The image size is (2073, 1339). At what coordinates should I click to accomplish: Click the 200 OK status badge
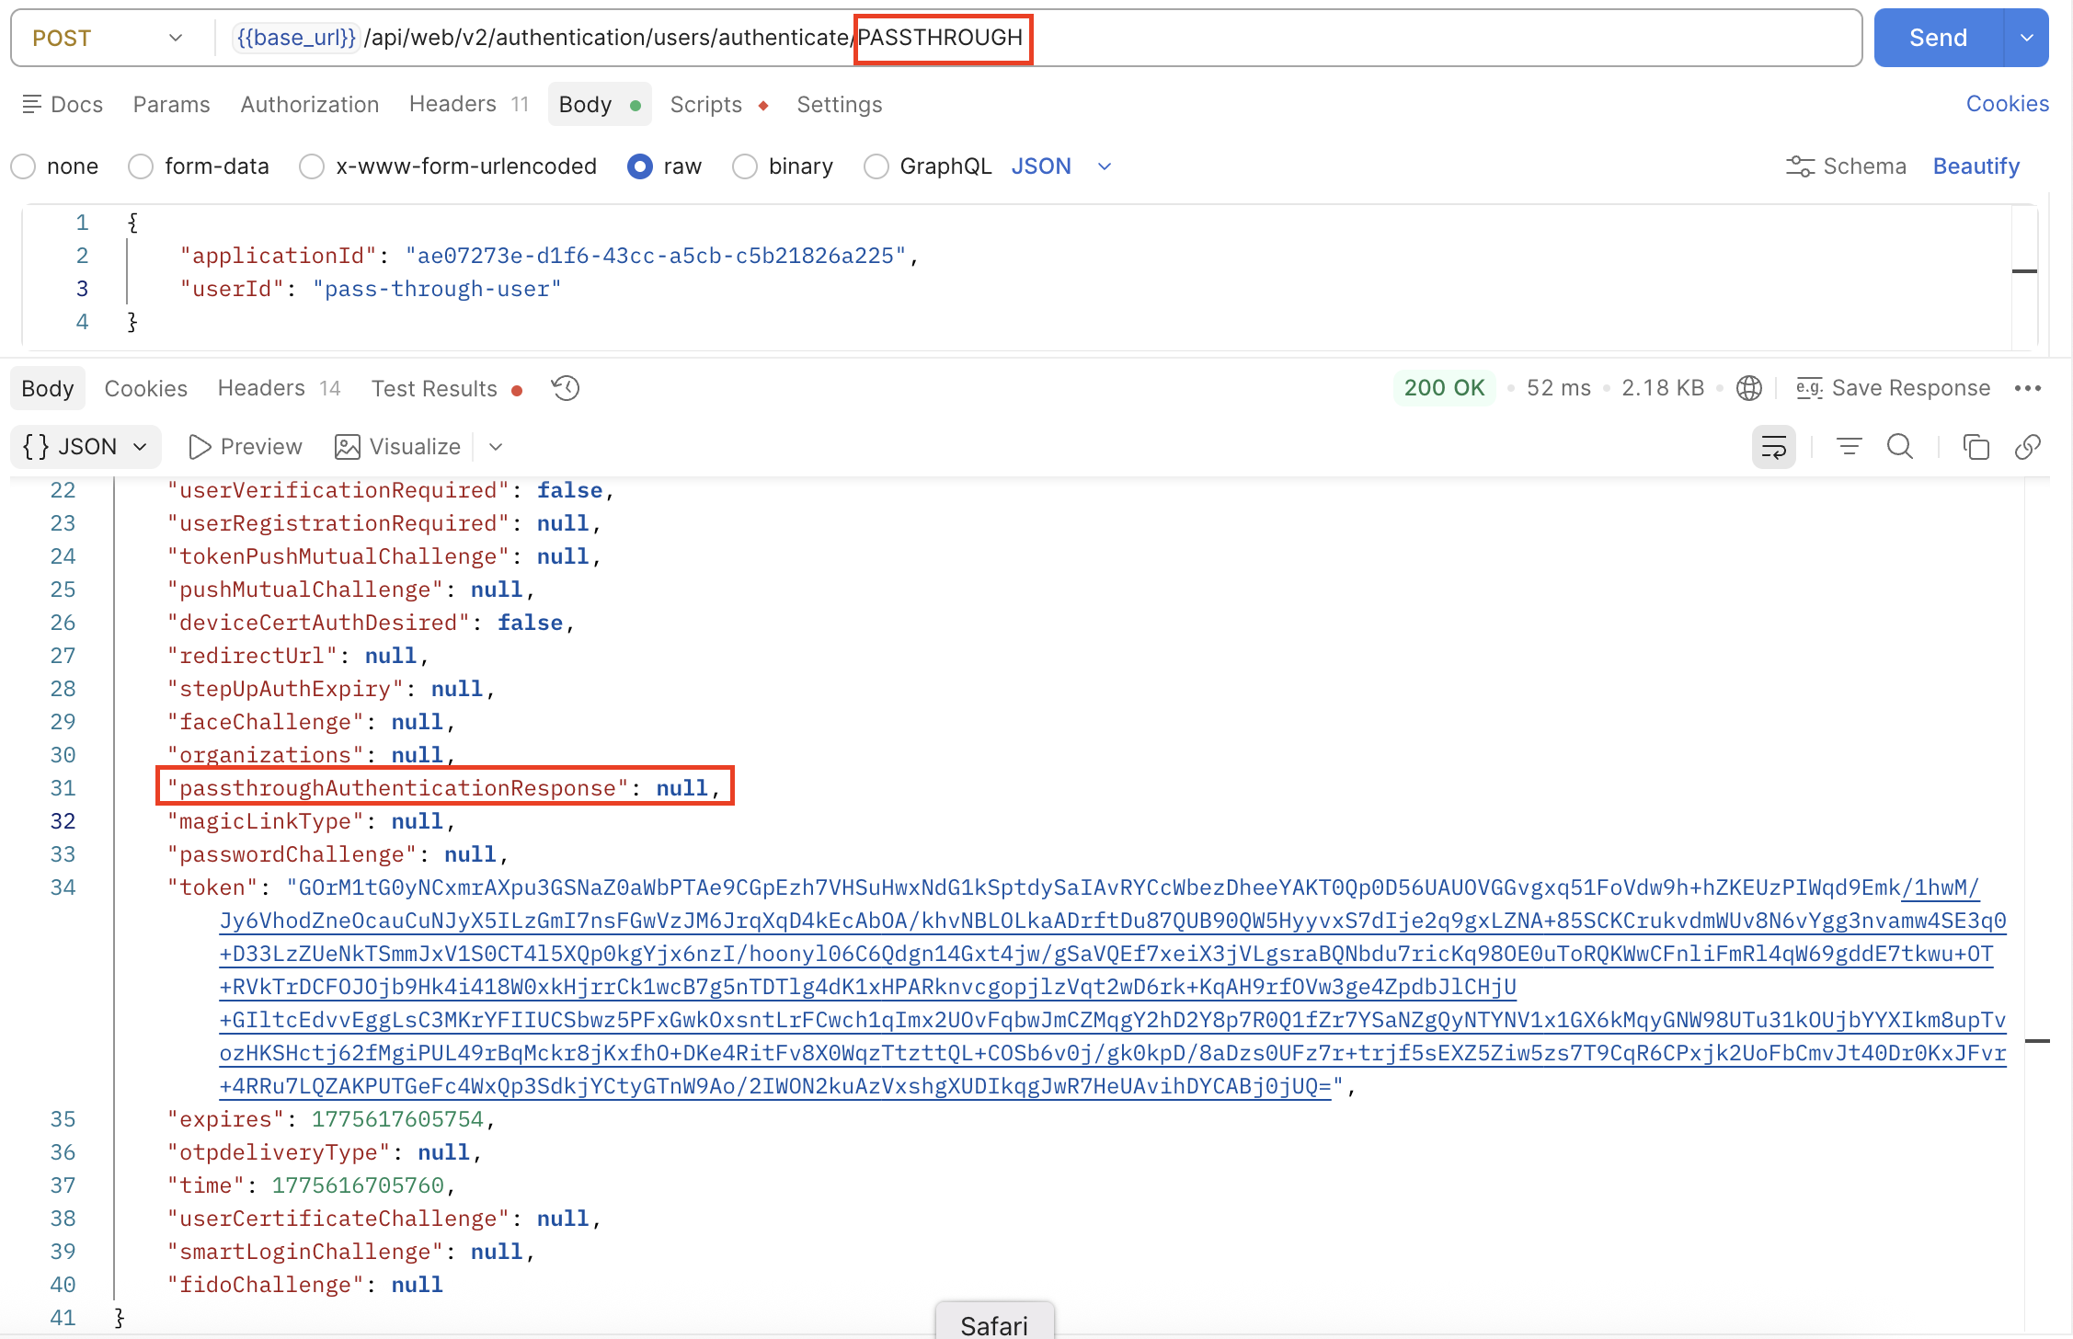[x=1444, y=388]
